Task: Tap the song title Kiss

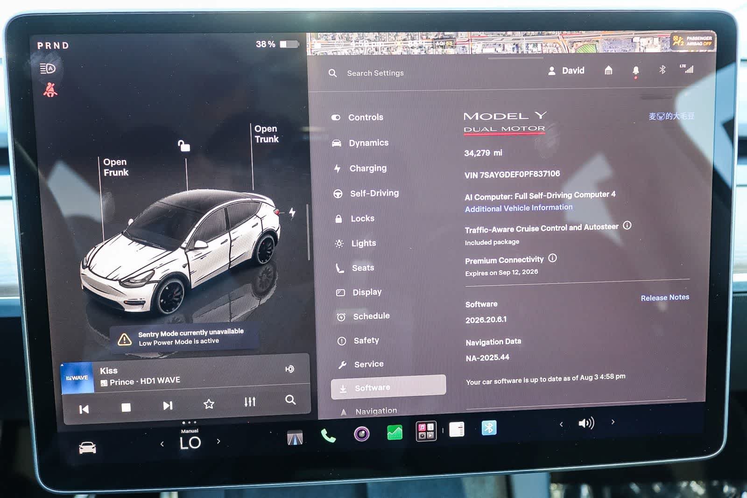Action: (109, 371)
